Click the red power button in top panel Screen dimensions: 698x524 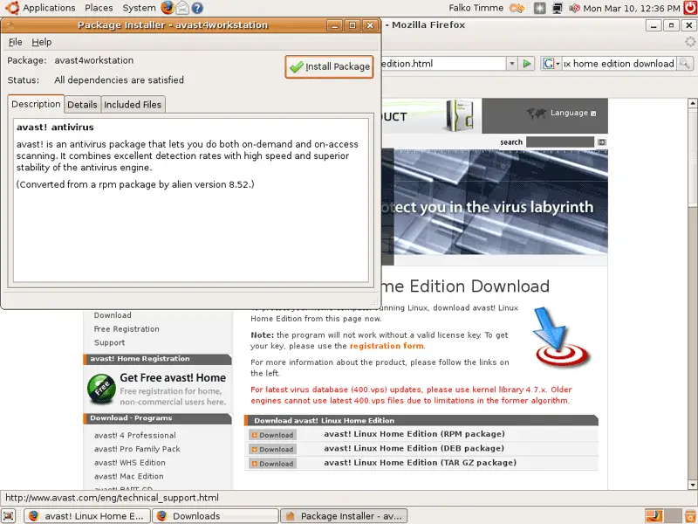690,8
